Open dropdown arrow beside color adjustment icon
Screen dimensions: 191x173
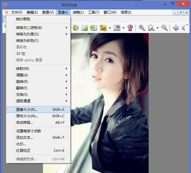[x=123, y=28]
